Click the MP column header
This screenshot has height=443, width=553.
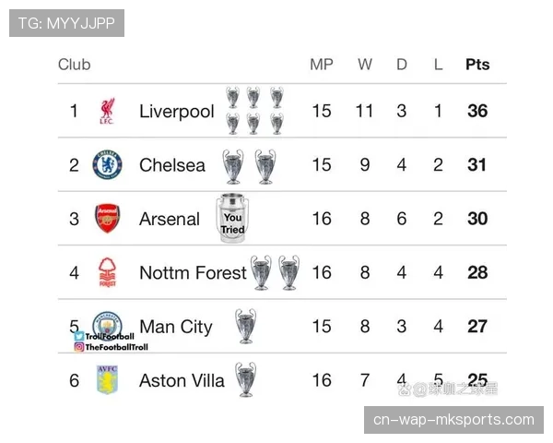(322, 65)
